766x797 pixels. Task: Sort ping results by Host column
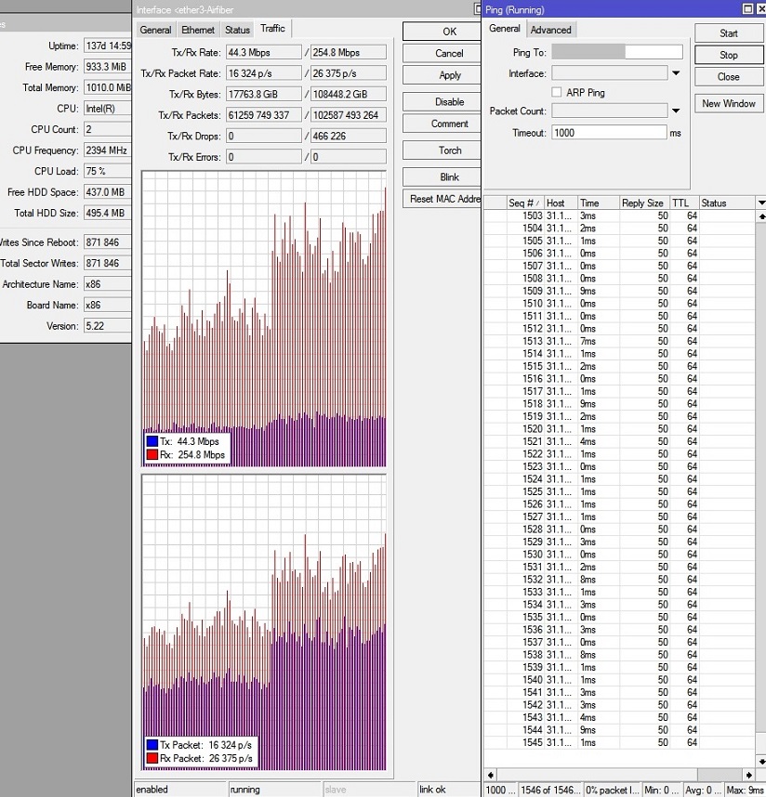tap(561, 203)
